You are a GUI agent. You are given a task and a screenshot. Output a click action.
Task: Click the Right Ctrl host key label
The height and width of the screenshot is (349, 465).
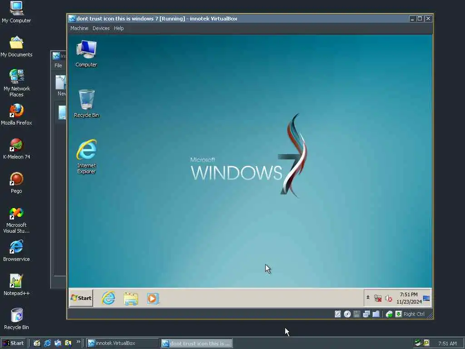click(x=414, y=314)
